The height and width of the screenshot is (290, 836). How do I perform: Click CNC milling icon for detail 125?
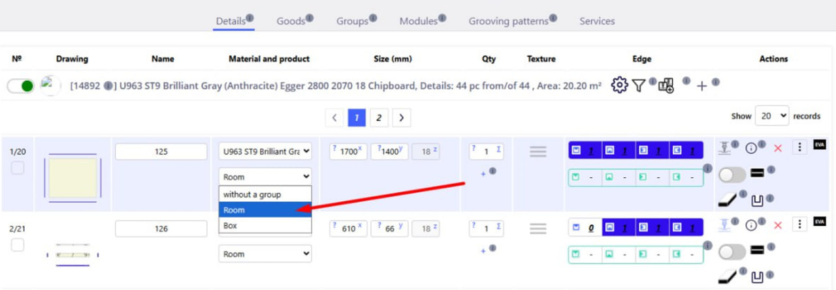coord(724,148)
